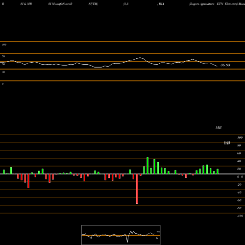Click the -60 axis label on MR panel
This screenshot has height=245, width=245.
pyautogui.click(x=239, y=200)
